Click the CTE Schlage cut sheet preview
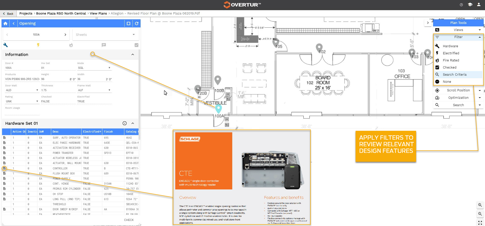The height and width of the screenshot is (226, 485). tap(242, 177)
